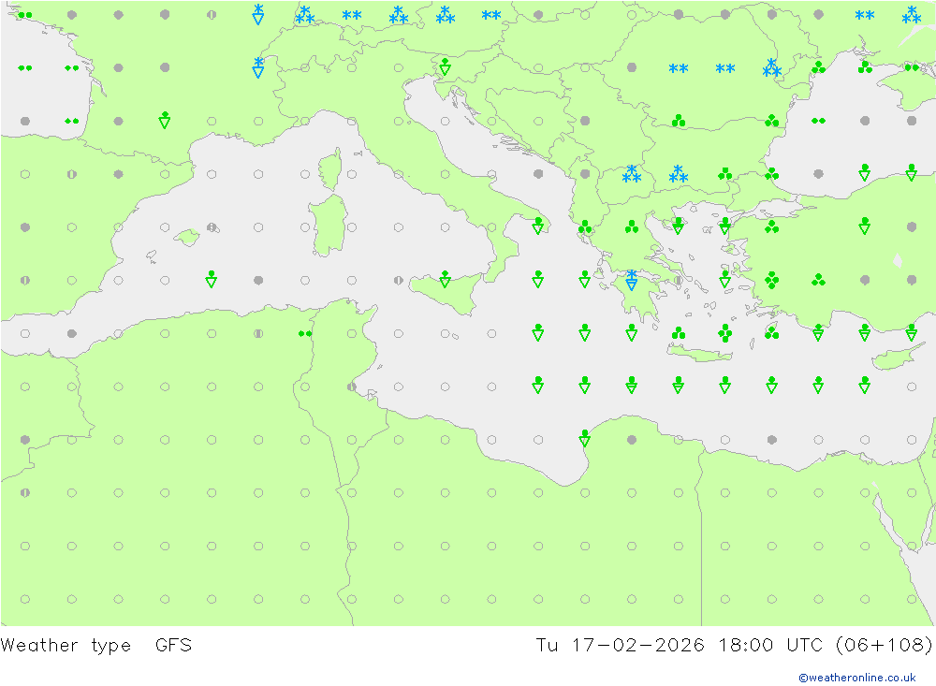The height and width of the screenshot is (686, 936).
Task: Select green shower symbol south of Mallorca
Action: (212, 279)
